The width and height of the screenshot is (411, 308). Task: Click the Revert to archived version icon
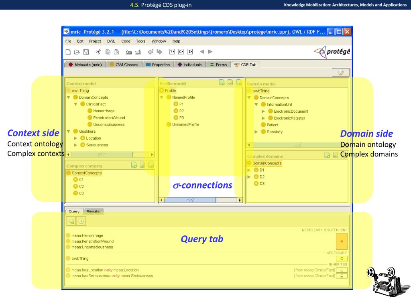[x=138, y=52]
